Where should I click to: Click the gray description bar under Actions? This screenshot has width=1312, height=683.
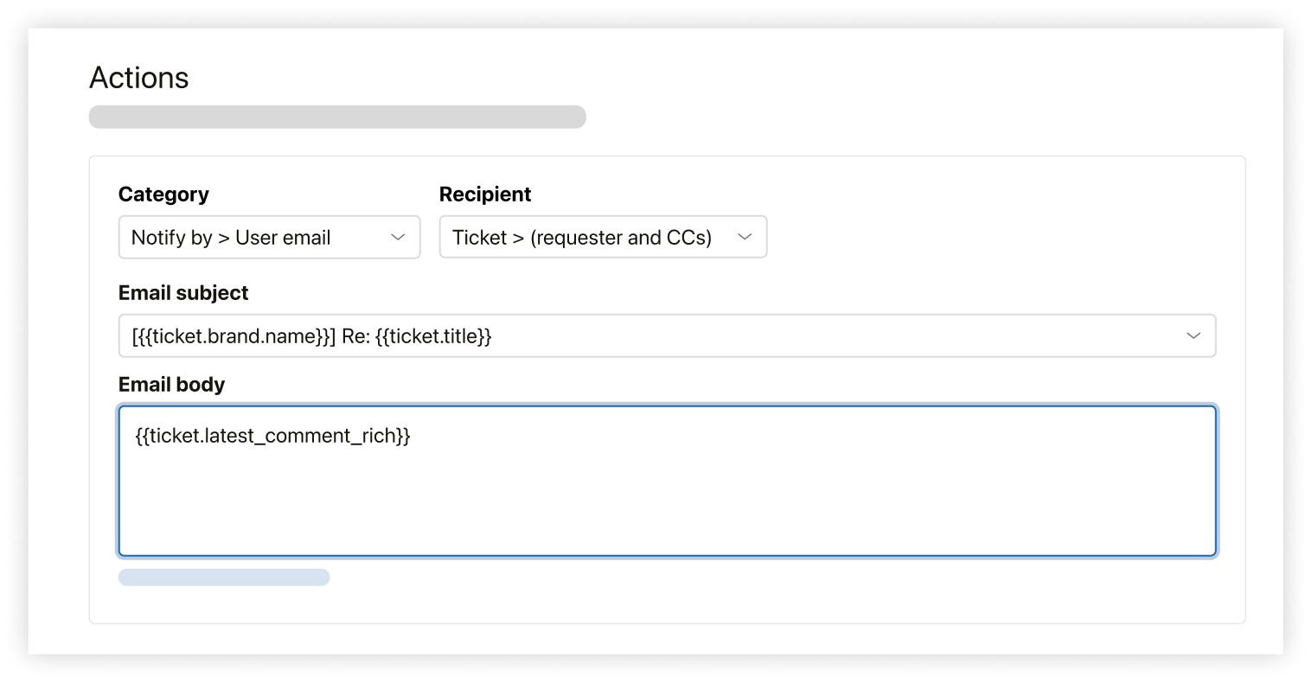tap(336, 117)
